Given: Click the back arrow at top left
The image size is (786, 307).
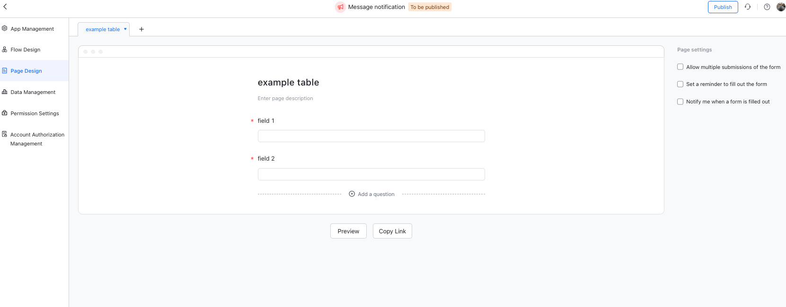Looking at the screenshot, I should [5, 7].
